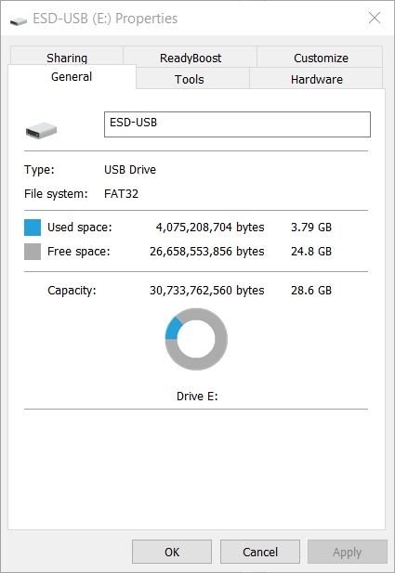Click the small drive icon in title bar
The image size is (395, 573).
click(x=19, y=20)
